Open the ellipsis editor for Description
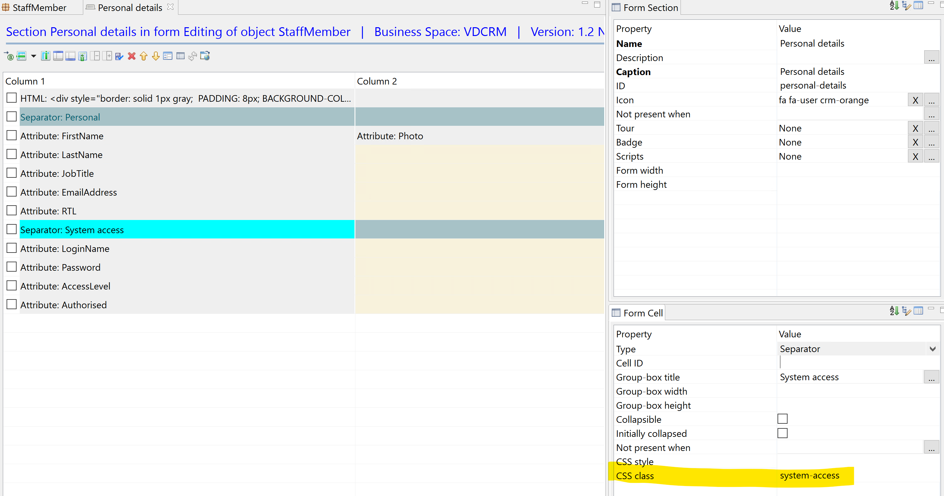 tap(931, 58)
